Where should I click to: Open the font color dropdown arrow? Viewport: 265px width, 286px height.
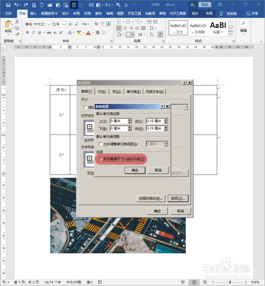pyautogui.click(x=93, y=33)
